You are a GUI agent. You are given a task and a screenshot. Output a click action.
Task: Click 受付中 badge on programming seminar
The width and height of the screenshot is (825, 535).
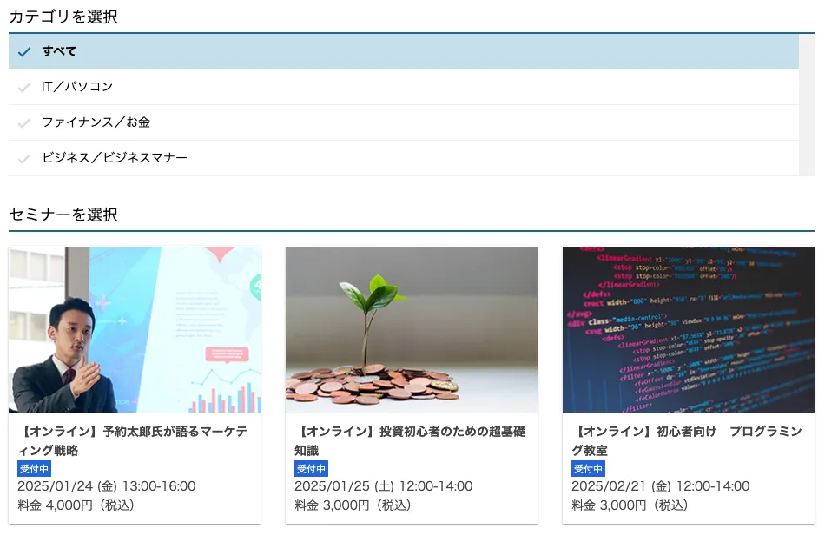pyautogui.click(x=588, y=469)
